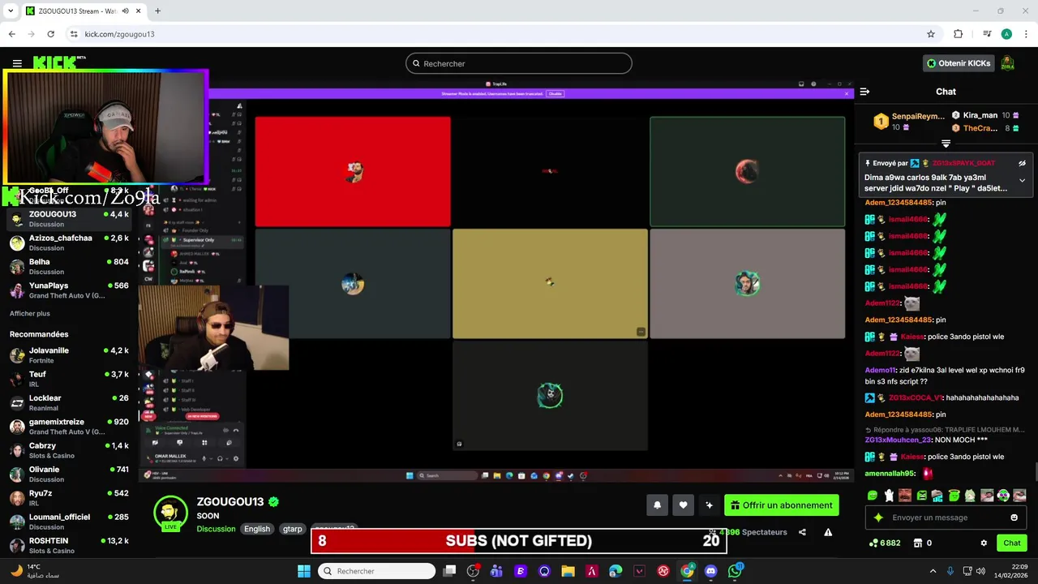The image size is (1038, 584).
Task: Open ROSHTEIN recommended channel
Action: 69,545
